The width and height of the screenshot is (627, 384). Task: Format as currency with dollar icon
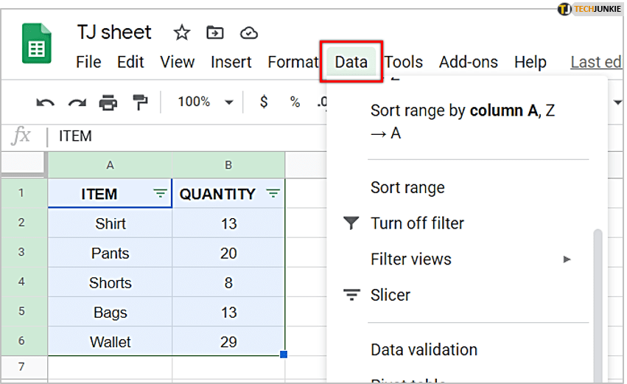pyautogui.click(x=264, y=102)
